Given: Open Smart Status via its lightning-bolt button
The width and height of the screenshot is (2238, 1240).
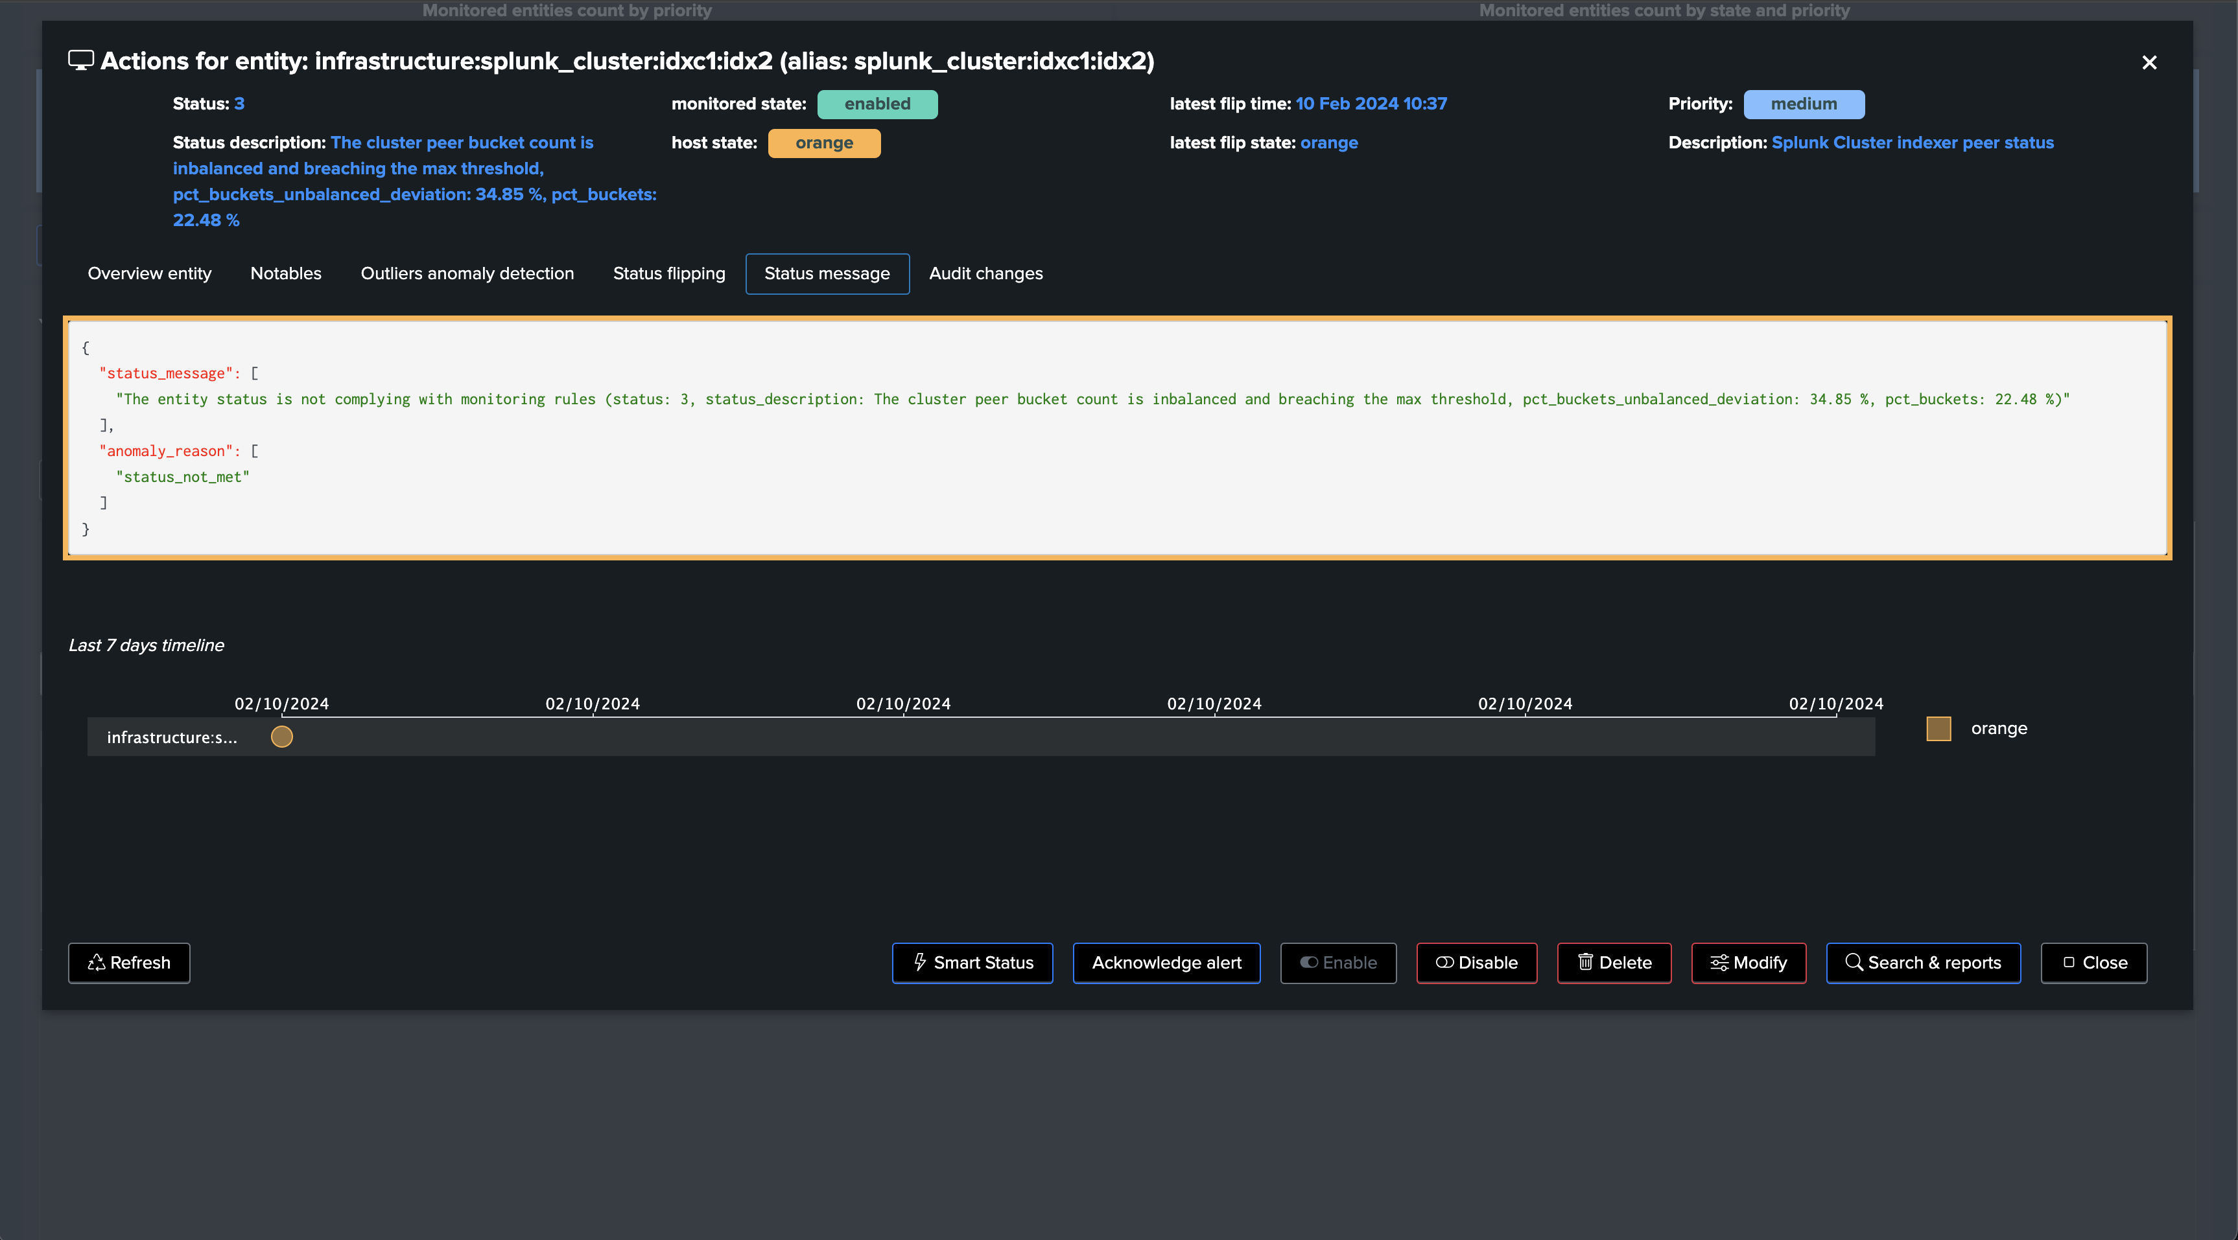Looking at the screenshot, I should pyautogui.click(x=972, y=962).
